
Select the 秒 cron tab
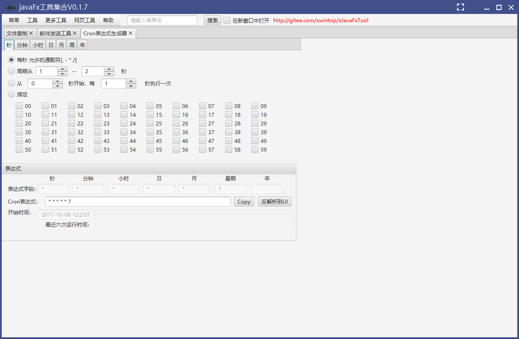(x=9, y=45)
